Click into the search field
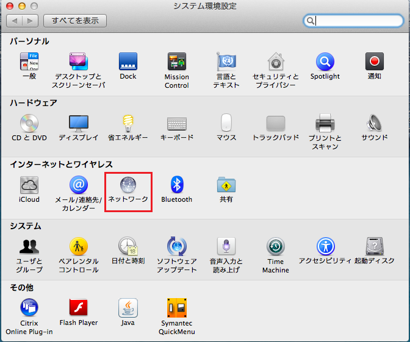 (357, 21)
